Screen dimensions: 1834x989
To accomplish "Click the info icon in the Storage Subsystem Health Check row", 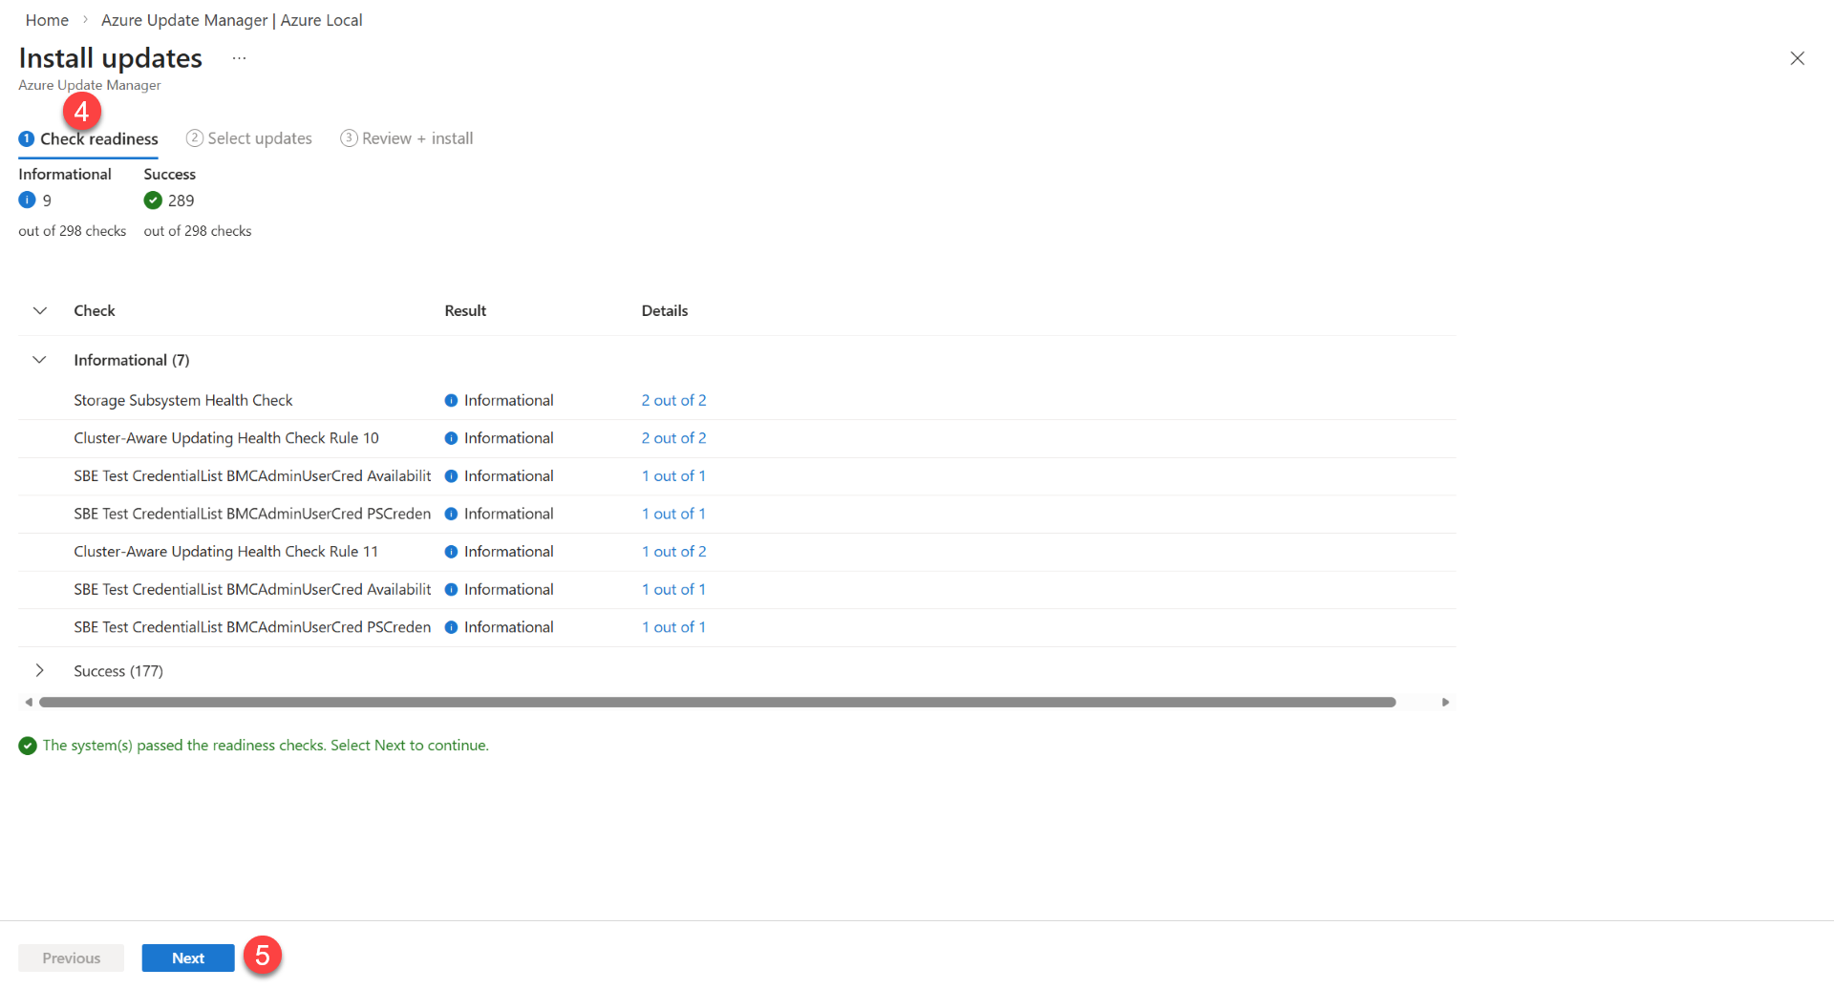I will (x=451, y=401).
